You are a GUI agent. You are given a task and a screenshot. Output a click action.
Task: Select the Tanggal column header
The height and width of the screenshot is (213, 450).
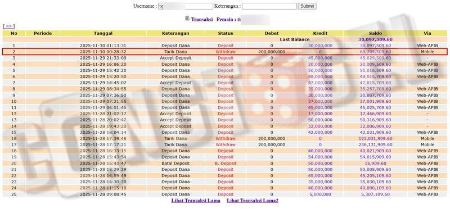click(103, 33)
